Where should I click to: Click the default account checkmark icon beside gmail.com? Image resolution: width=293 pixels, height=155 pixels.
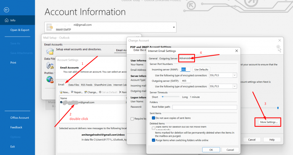click(x=61, y=102)
